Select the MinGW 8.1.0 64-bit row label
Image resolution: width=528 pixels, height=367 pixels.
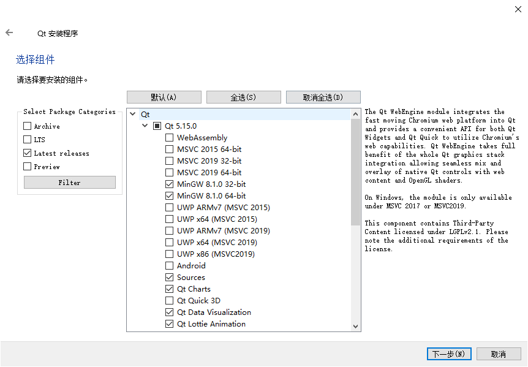(211, 195)
